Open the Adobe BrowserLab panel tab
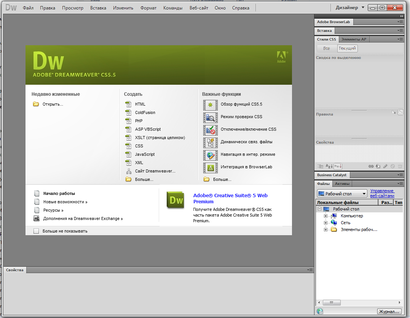Viewport: 410px width, 318px height. coord(333,22)
